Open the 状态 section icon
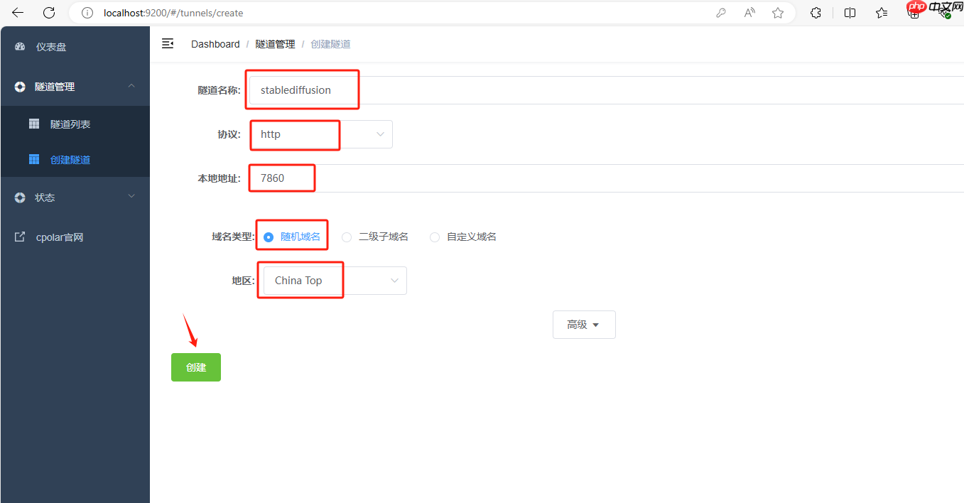The height and width of the screenshot is (503, 964). click(x=19, y=197)
